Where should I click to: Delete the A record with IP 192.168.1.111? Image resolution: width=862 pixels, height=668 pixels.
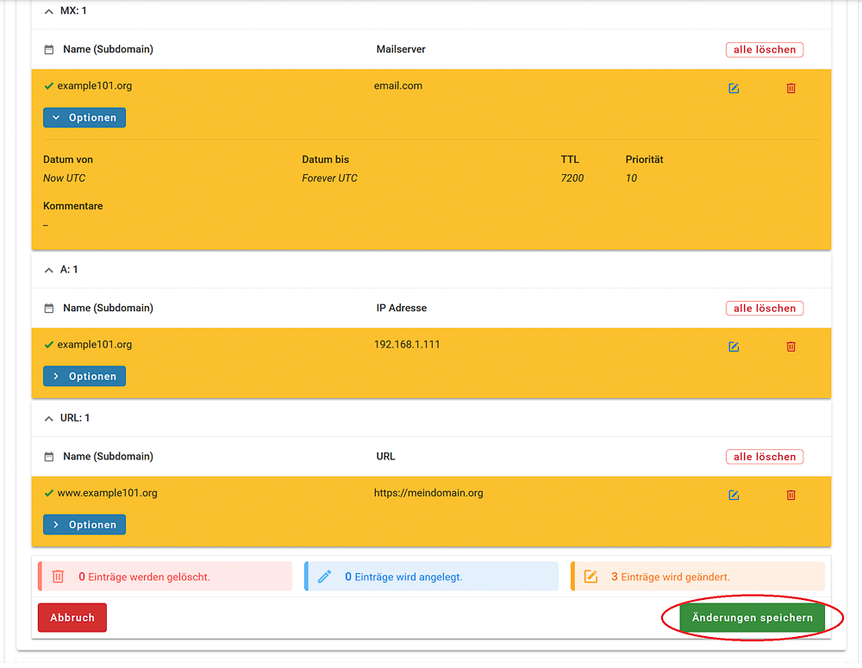click(x=790, y=346)
